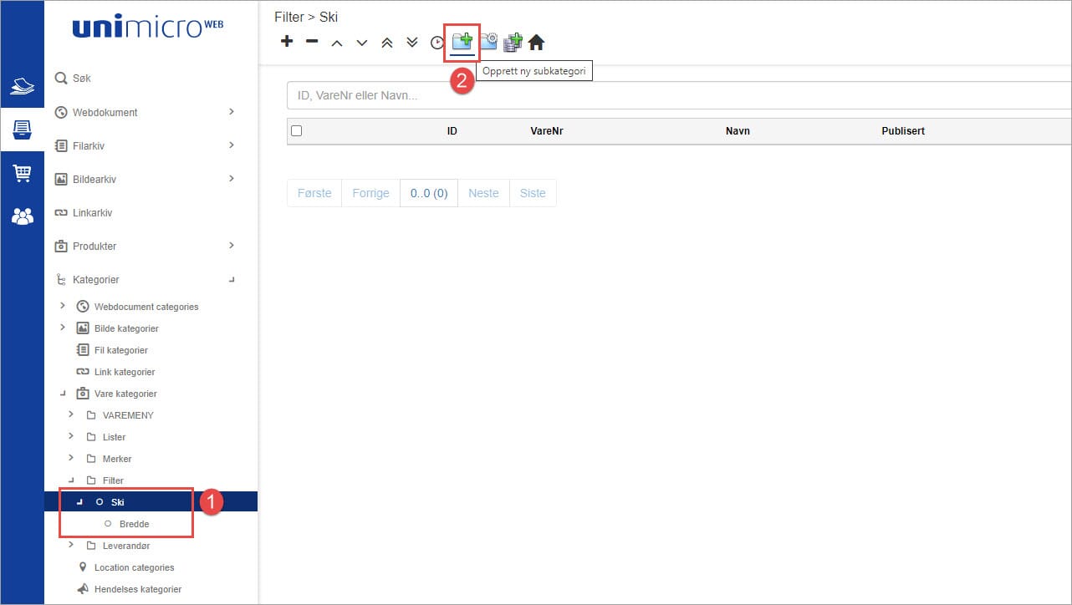Collapse the Kategorier menu section arrow

tap(232, 280)
